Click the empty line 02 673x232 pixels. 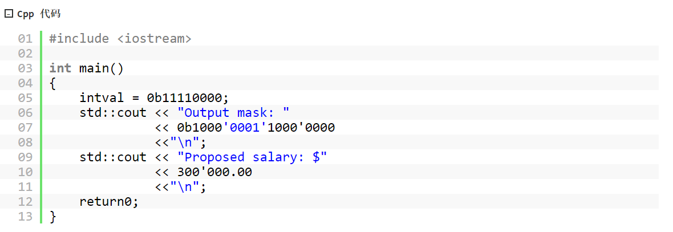pyautogui.click(x=351, y=53)
